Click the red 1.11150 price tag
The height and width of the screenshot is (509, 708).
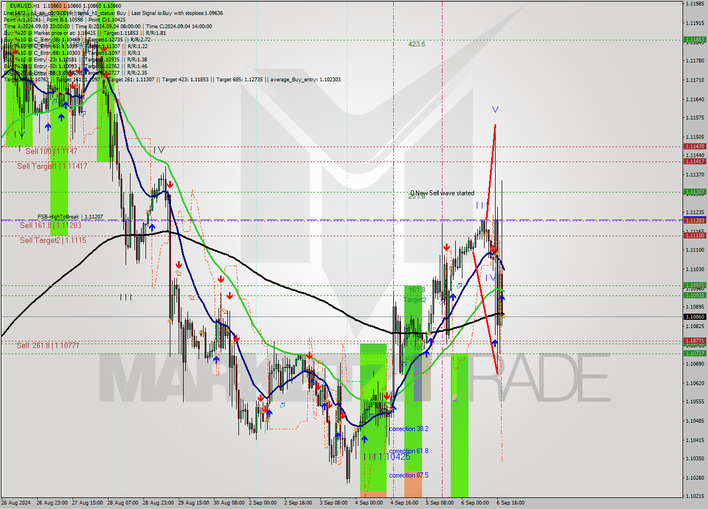click(x=695, y=236)
